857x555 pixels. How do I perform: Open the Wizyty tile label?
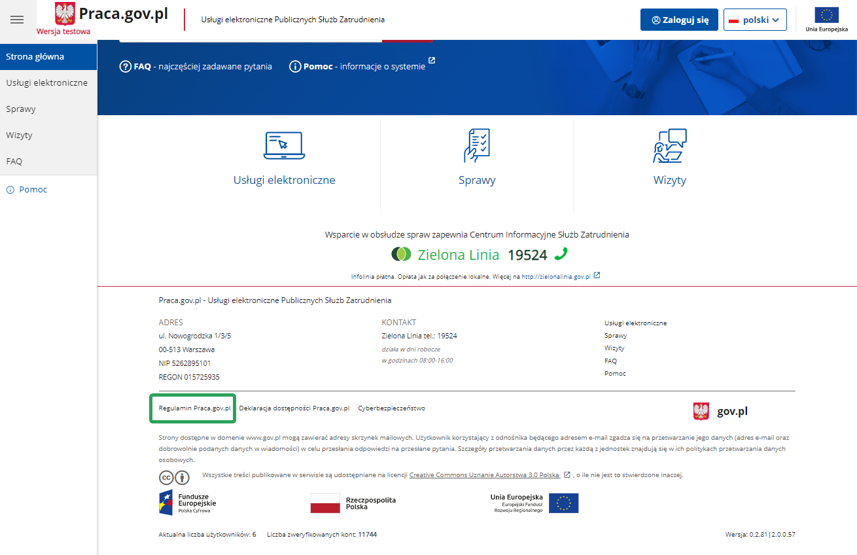pos(670,180)
